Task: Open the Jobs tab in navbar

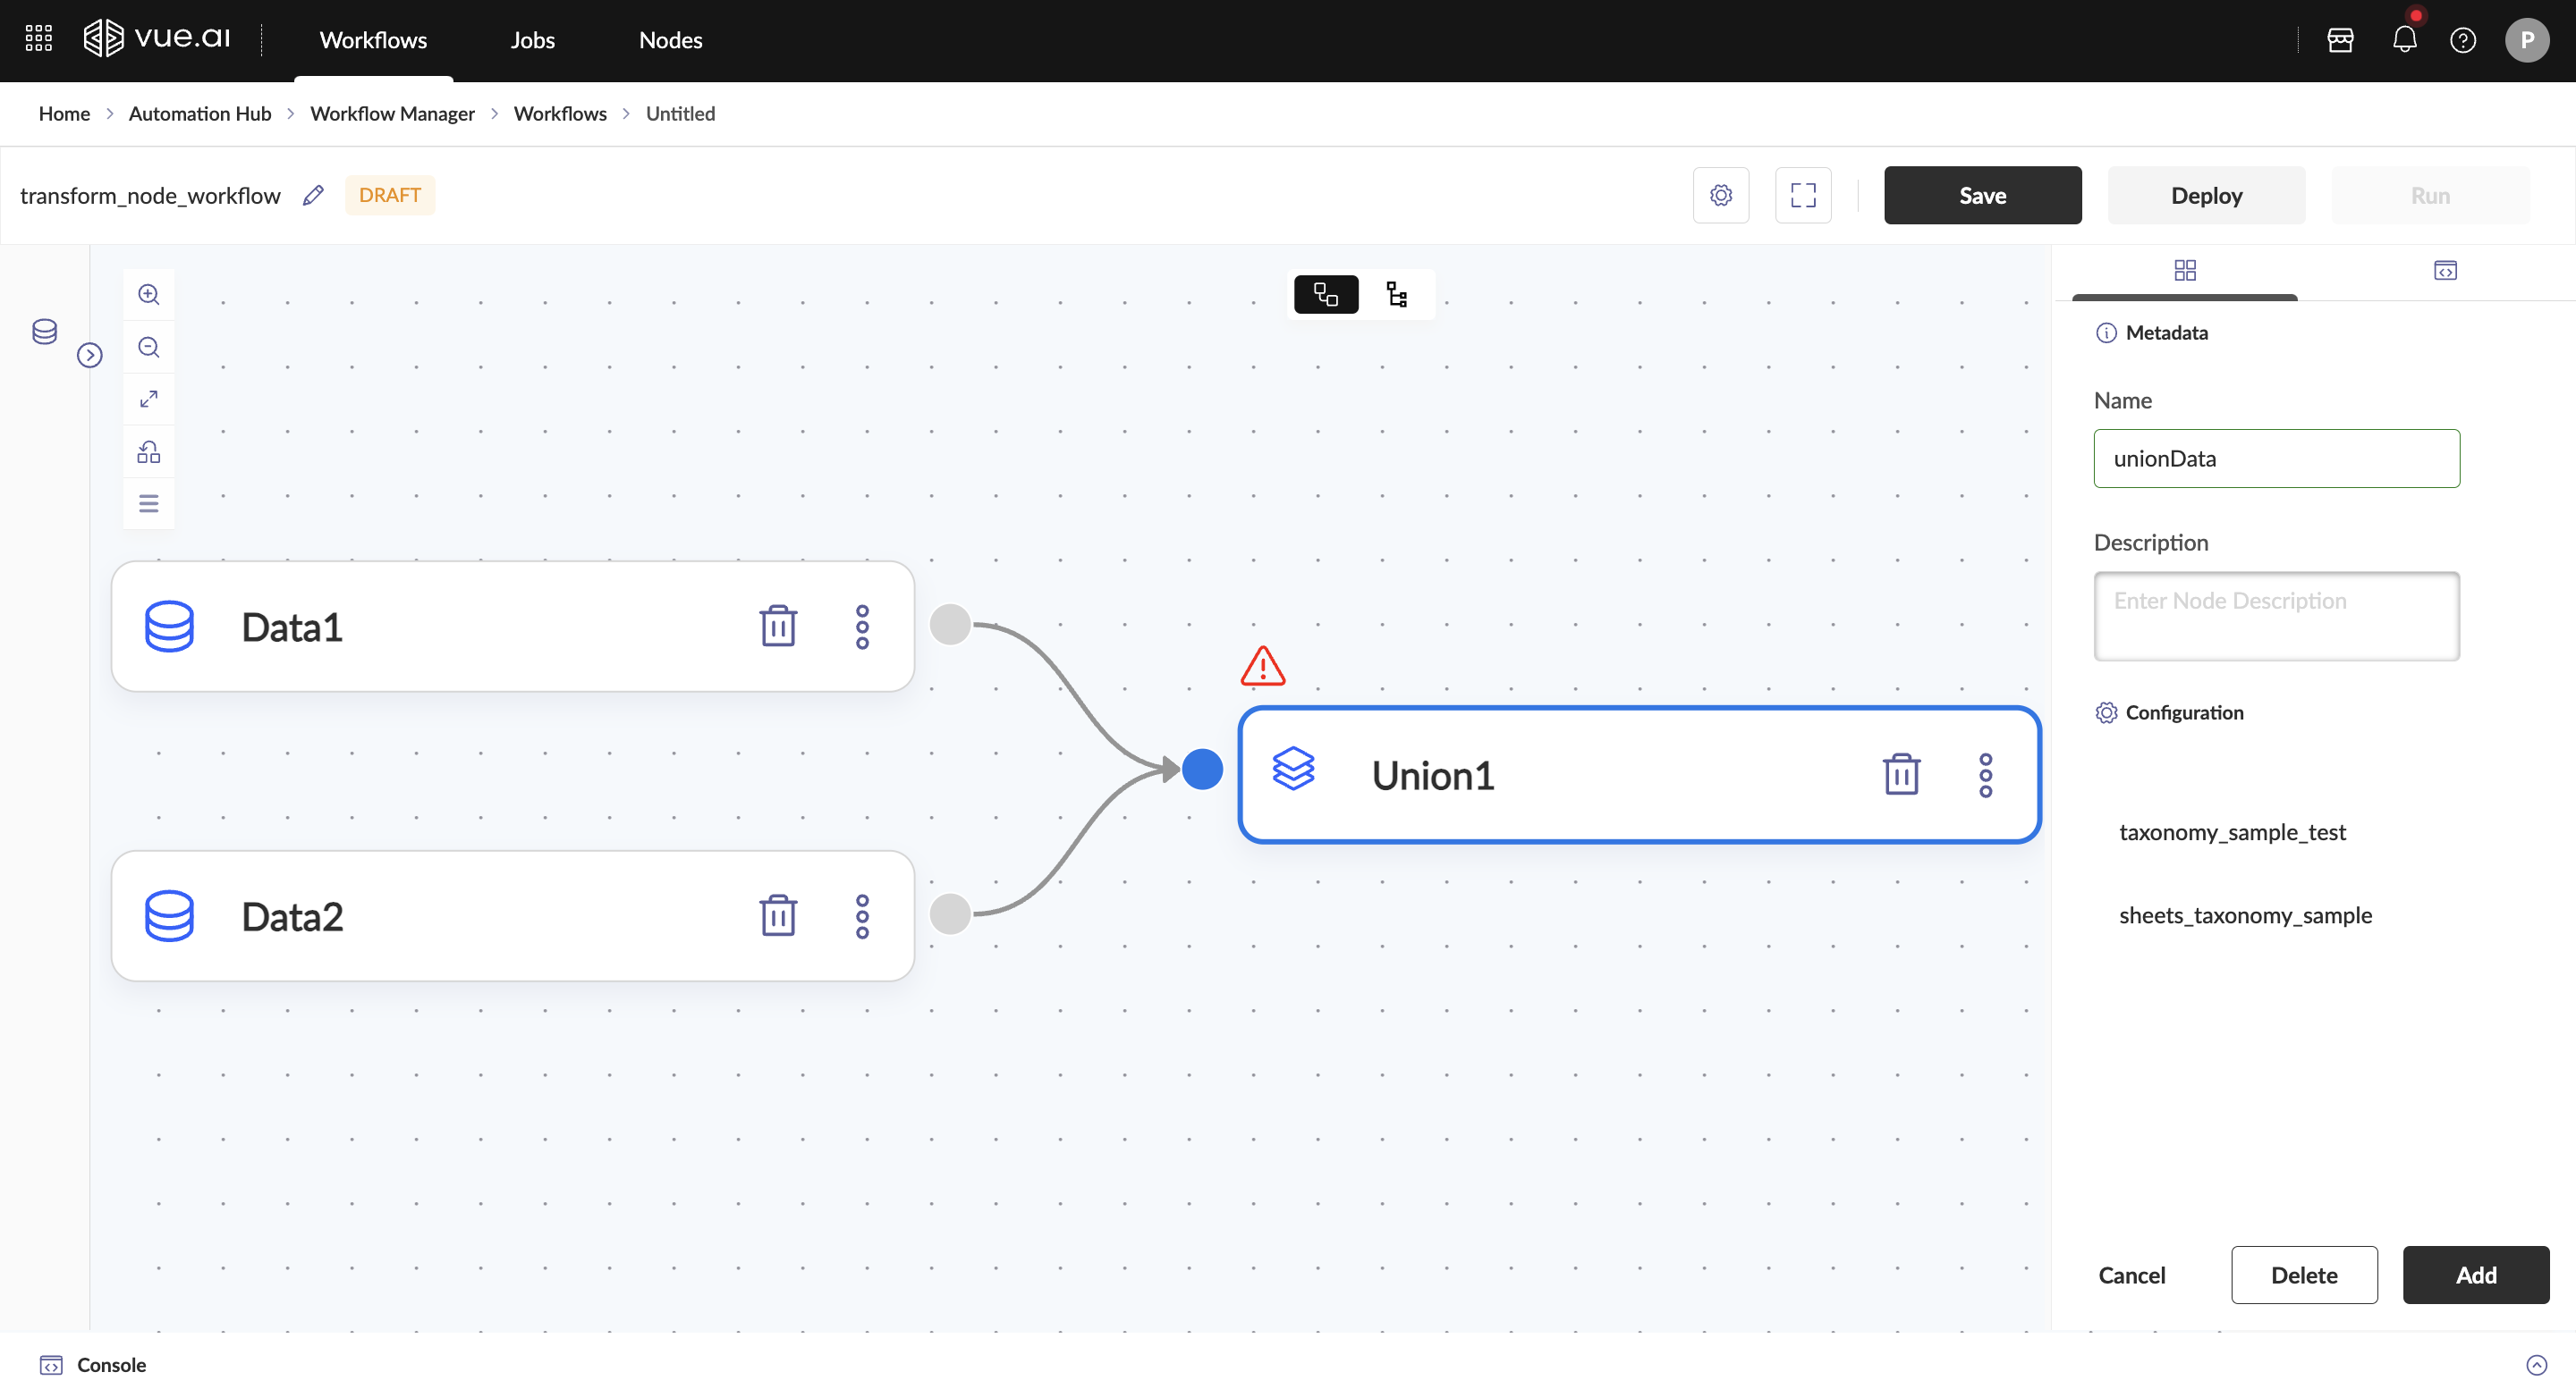Action: click(532, 40)
